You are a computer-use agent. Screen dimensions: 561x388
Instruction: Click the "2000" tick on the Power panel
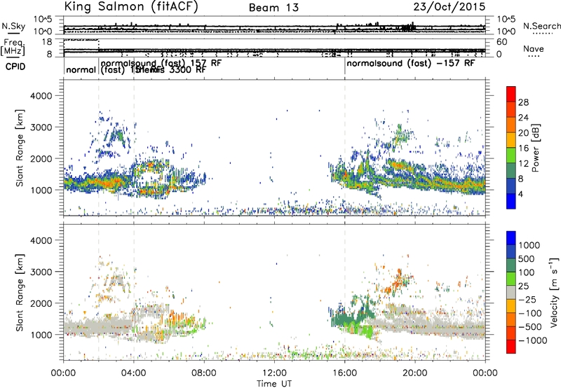tap(41, 158)
